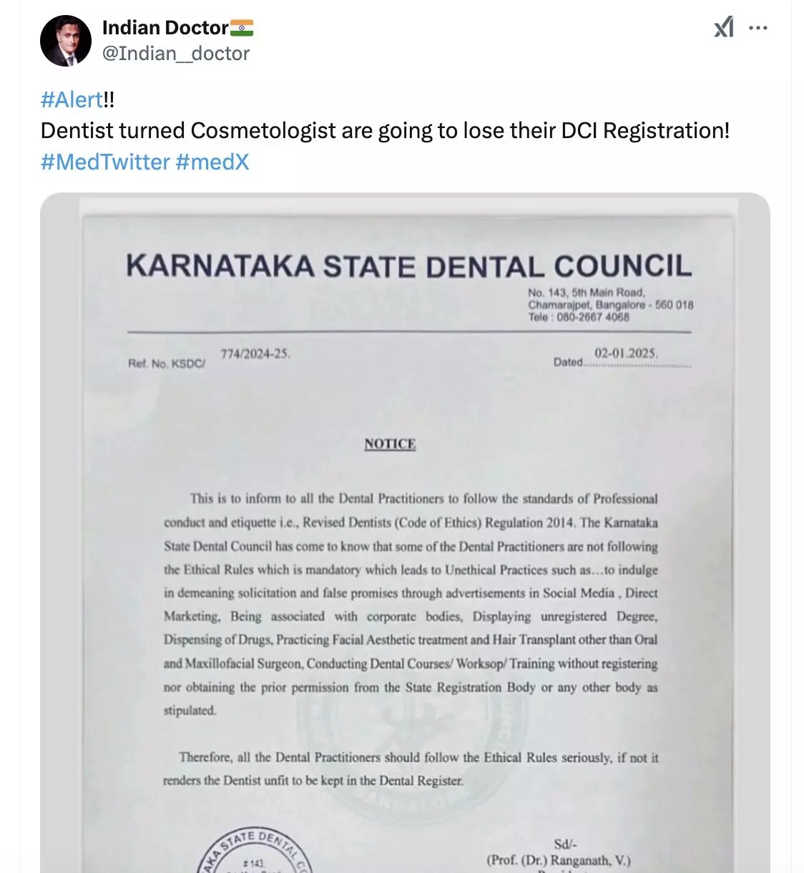Image resolution: width=804 pixels, height=873 pixels.
Task: Click the #Alert hashtag
Action: click(x=72, y=99)
